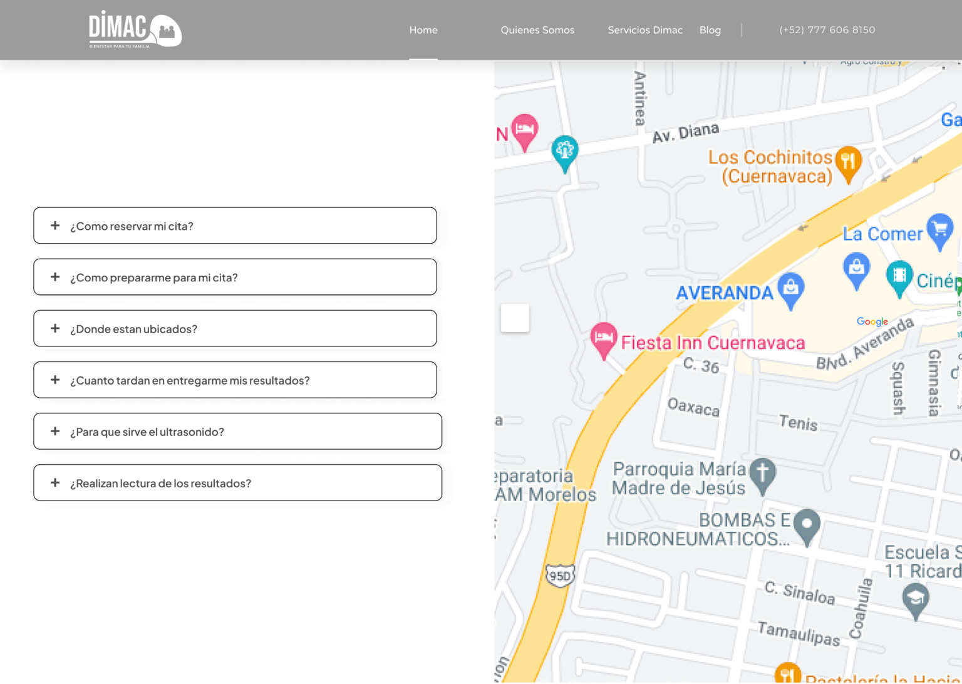Click the AVERANDA label on the map
Viewport: 962px width, 684px height.
click(x=725, y=293)
